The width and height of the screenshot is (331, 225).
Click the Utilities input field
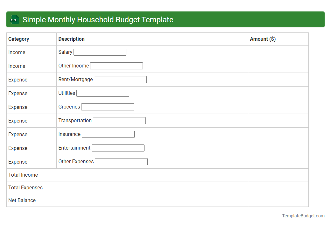pyautogui.click(x=102, y=93)
